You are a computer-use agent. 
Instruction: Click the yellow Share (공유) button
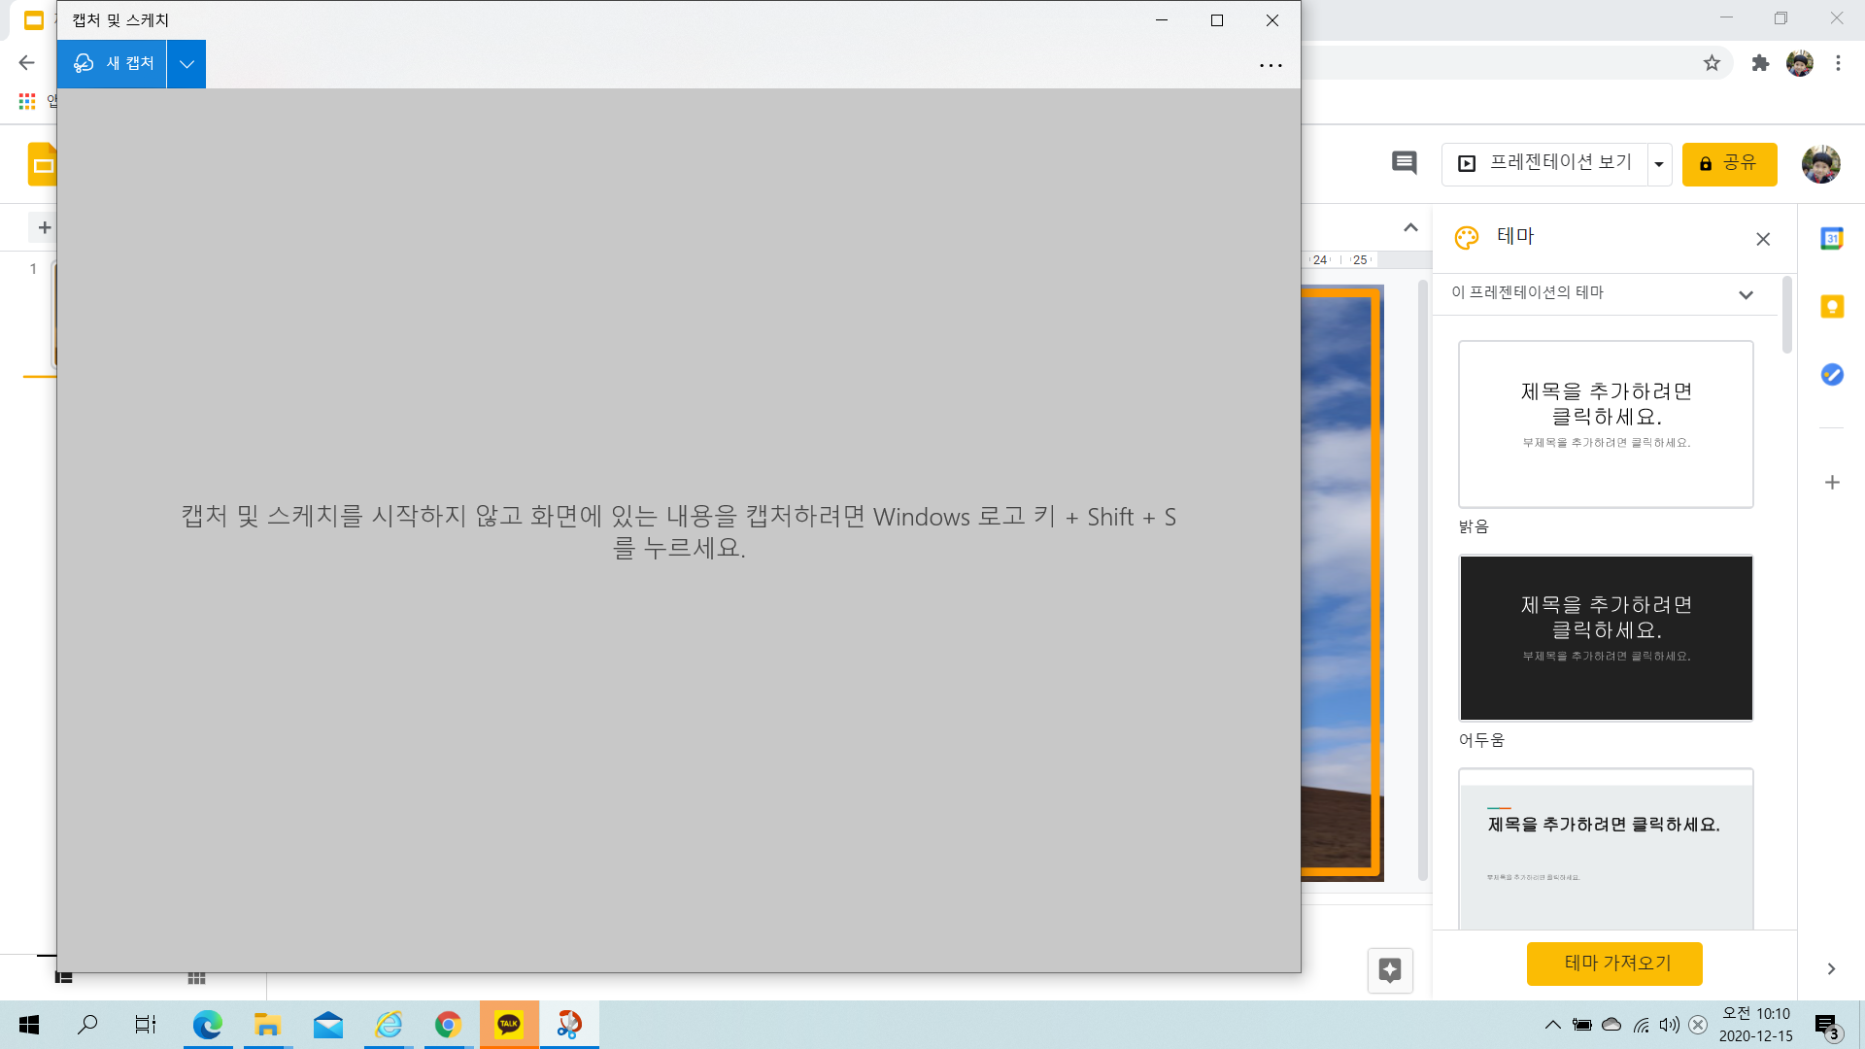1729,163
